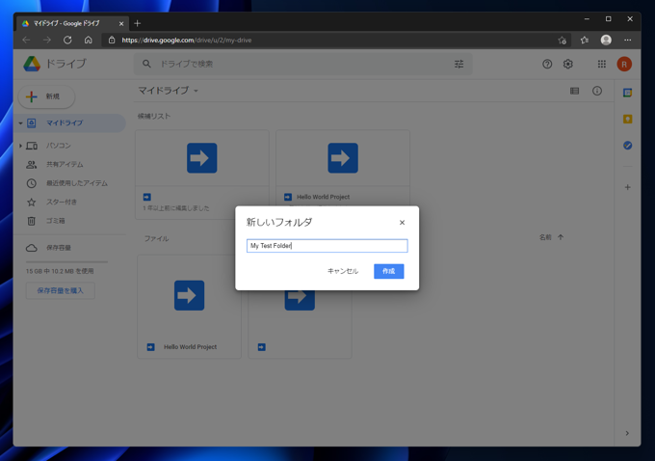Open Hello World Project suggested thumbnail

click(x=343, y=158)
